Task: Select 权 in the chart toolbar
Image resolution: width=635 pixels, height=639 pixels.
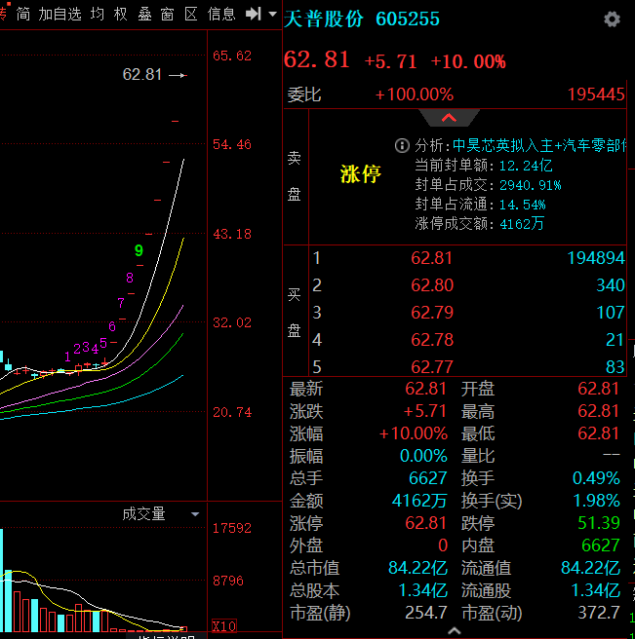Action: point(121,15)
